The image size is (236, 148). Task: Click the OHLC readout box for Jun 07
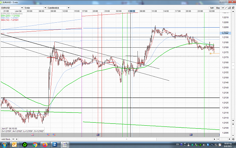(x=23, y=130)
